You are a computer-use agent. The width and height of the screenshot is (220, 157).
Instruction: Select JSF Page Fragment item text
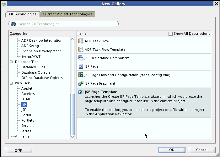coord(100,83)
